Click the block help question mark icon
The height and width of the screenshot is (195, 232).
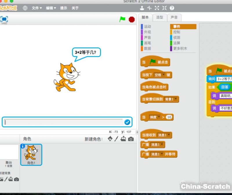pos(172,8)
